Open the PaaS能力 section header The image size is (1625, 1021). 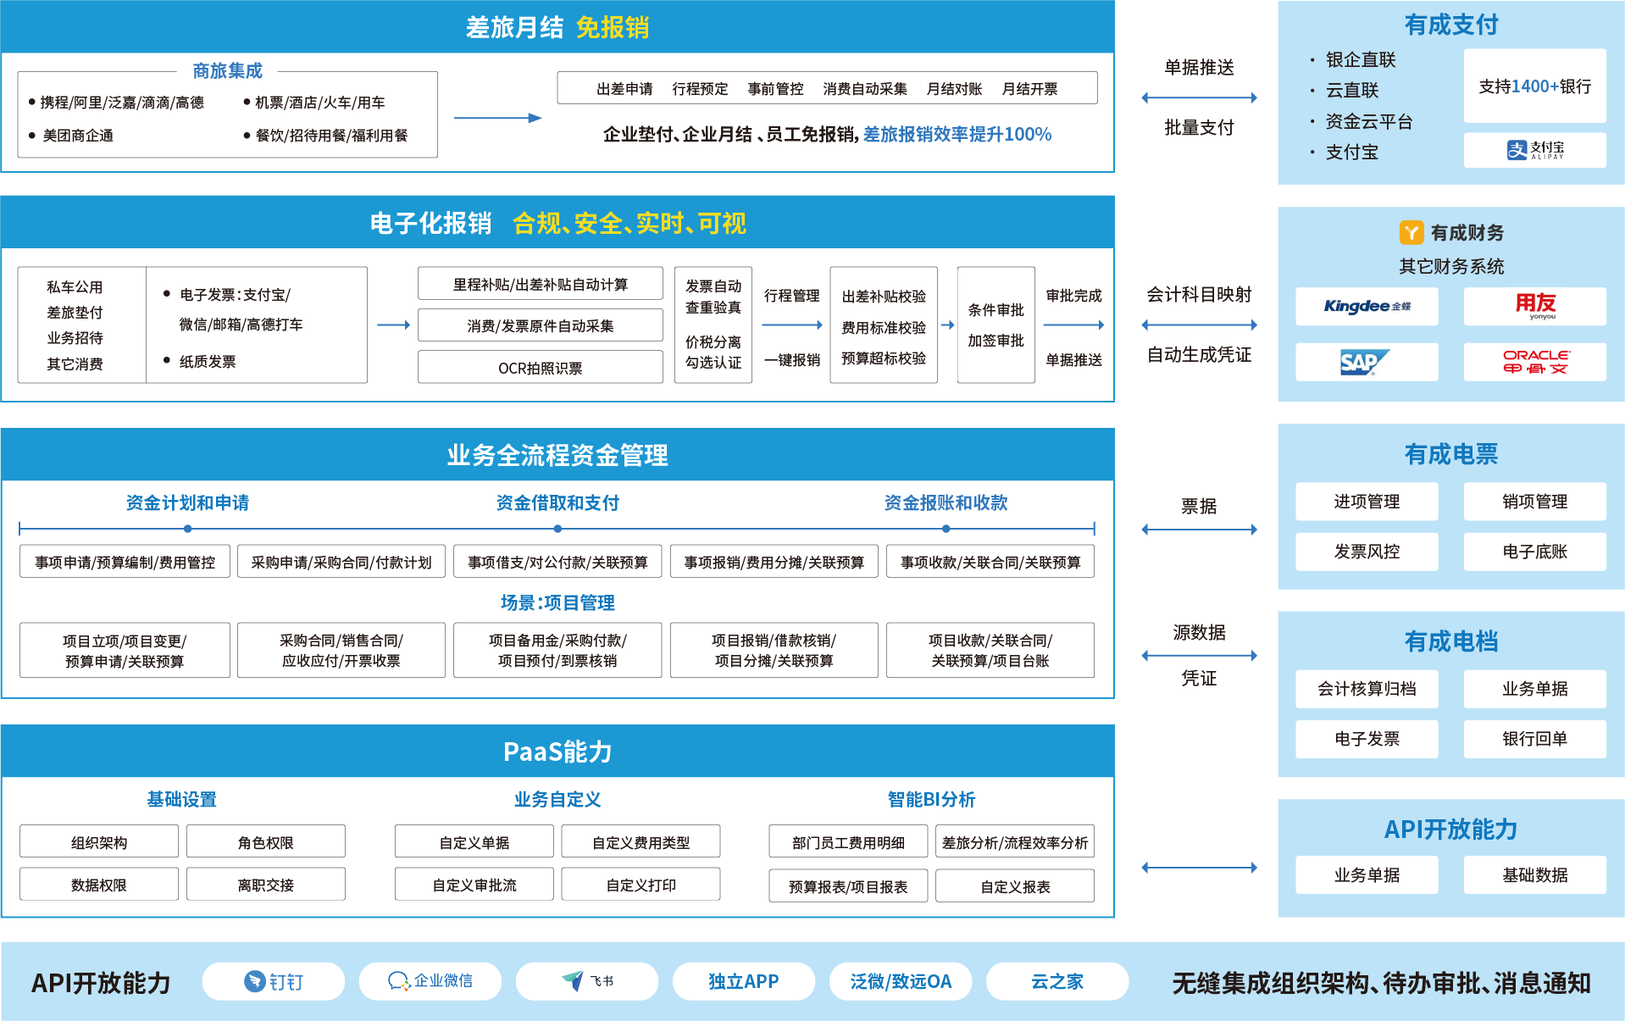click(558, 751)
